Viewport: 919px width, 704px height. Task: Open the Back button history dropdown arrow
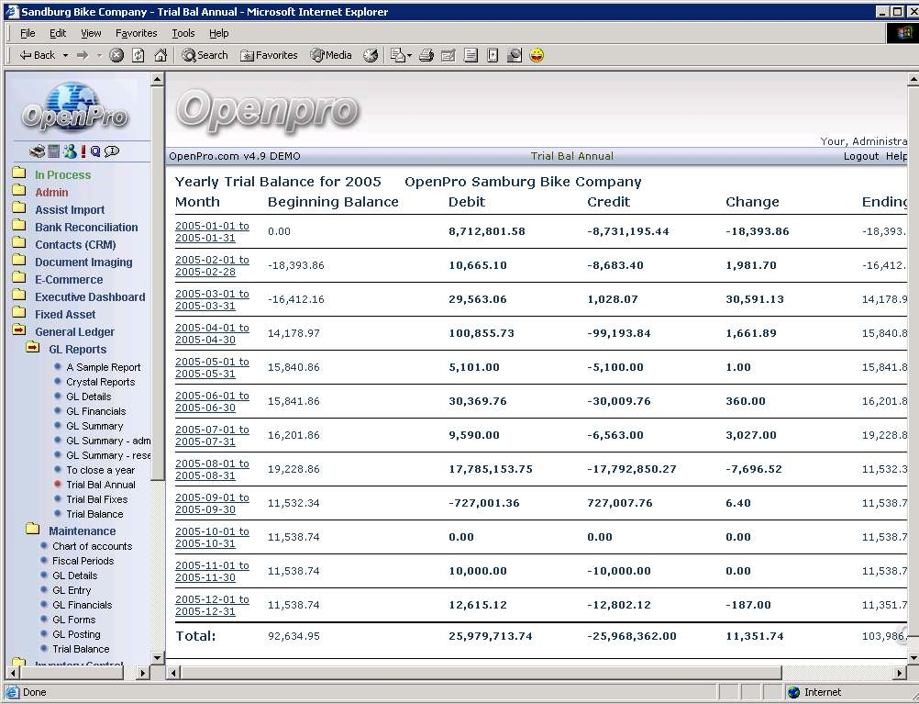[63, 55]
